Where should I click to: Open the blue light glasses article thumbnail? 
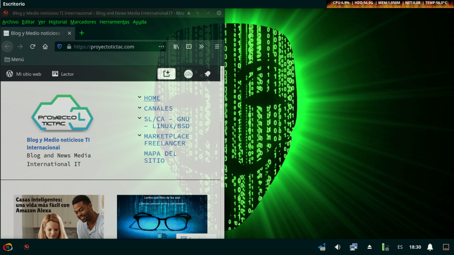tap(162, 216)
